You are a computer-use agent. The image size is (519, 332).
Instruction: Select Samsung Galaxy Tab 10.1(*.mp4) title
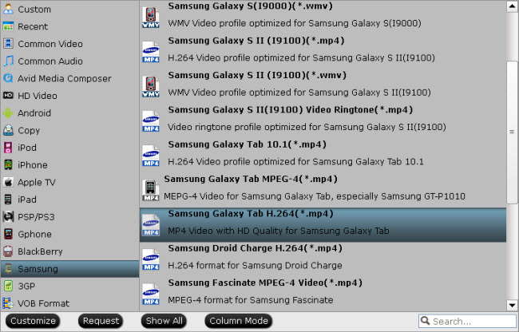pyautogui.click(x=248, y=144)
